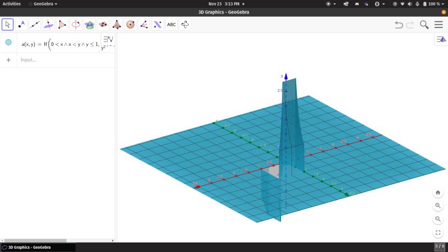Select the ABC Text tool
448x252 pixels.
click(x=171, y=25)
